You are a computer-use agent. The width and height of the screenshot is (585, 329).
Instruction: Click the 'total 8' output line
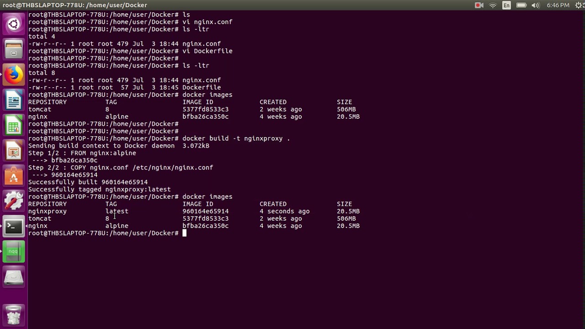(42, 73)
